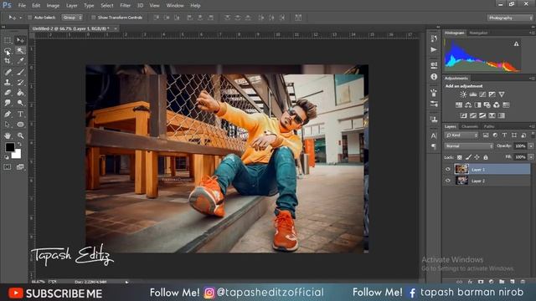Toggle lock position for the layer
Viewport: 536px width, 301px height.
tap(477, 157)
